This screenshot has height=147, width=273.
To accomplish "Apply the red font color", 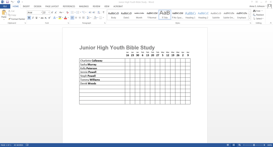I will tap(65, 17).
